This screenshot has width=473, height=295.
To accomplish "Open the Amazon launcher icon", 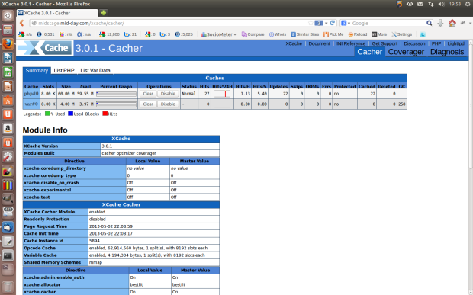I will 8,129.
